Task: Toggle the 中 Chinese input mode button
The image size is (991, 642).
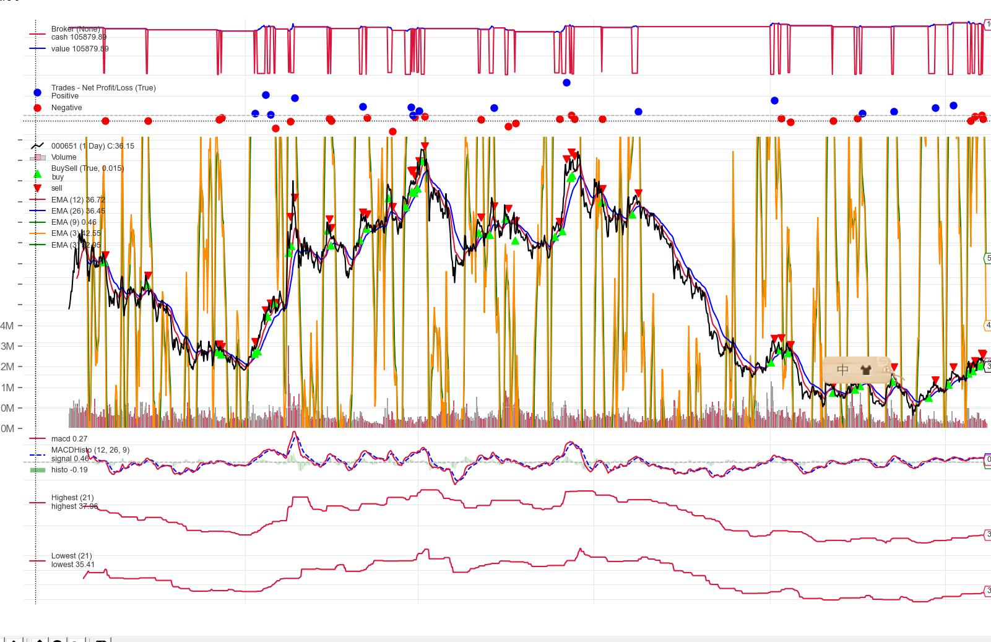Action: (842, 370)
